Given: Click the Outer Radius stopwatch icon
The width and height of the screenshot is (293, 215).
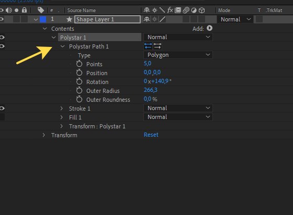Looking at the screenshot, I should coord(79,91).
